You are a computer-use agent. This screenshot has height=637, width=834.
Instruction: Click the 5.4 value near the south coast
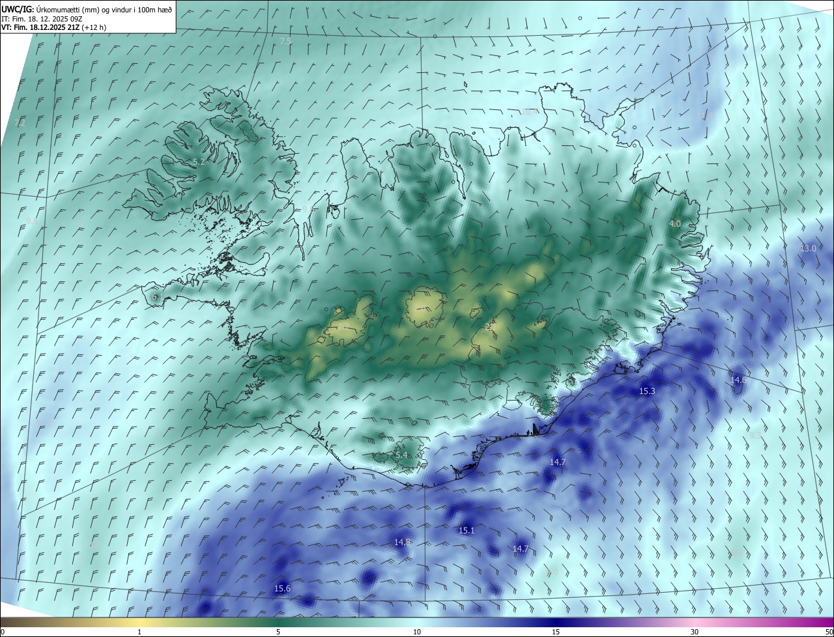coord(401,455)
